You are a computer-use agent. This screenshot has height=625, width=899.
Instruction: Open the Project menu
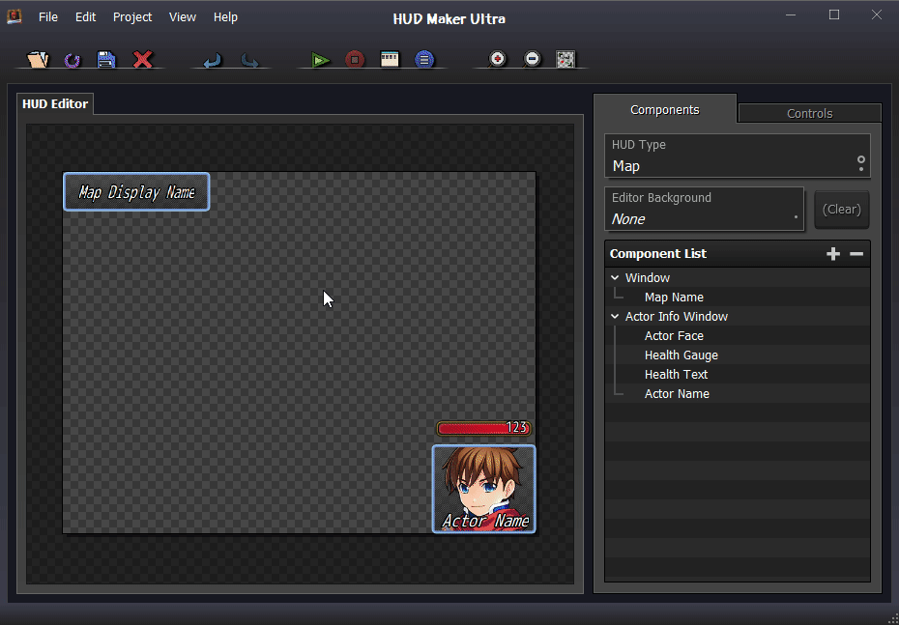pos(132,17)
